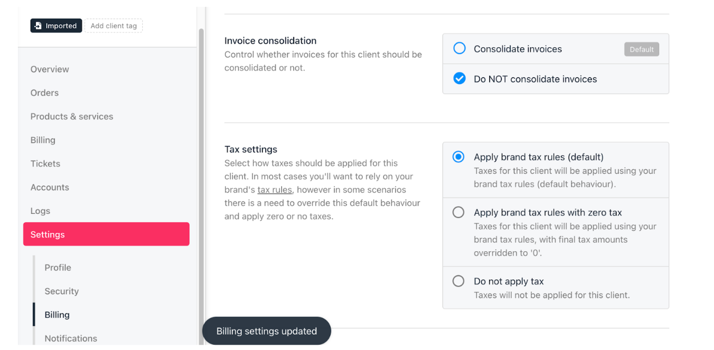714x350 pixels.
Task: Select Consolidate invoices radio option
Action: coord(460,49)
